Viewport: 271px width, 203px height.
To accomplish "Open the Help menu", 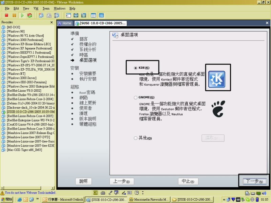I will [72, 8].
